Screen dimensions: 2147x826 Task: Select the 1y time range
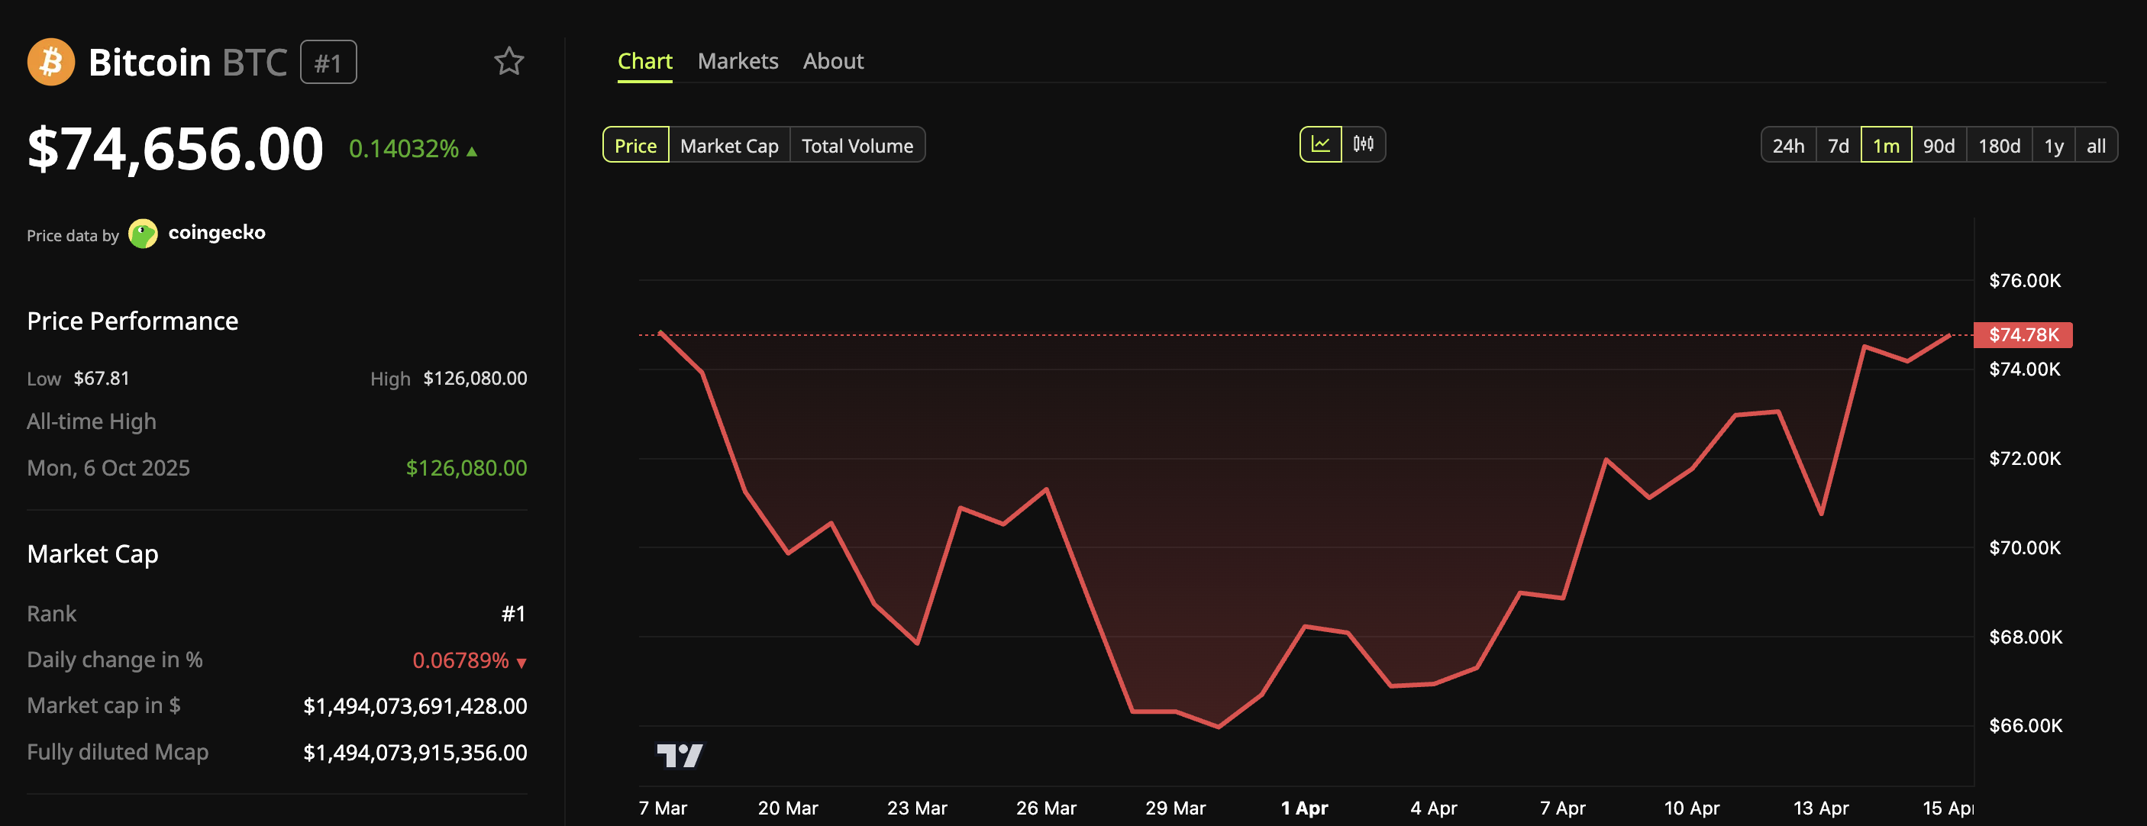tap(2053, 144)
